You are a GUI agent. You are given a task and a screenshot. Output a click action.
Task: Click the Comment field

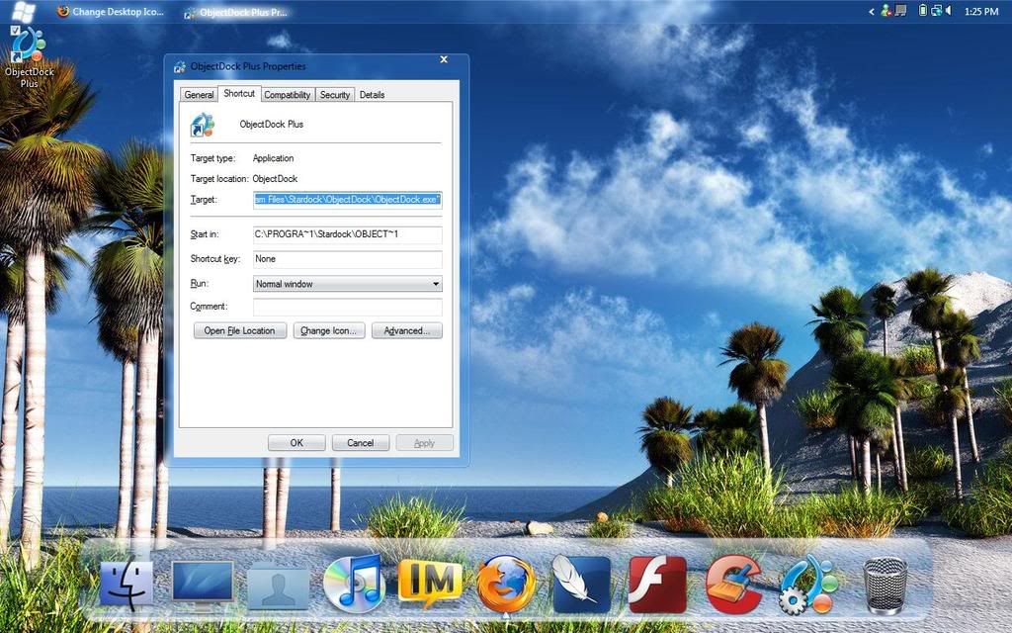tap(347, 307)
